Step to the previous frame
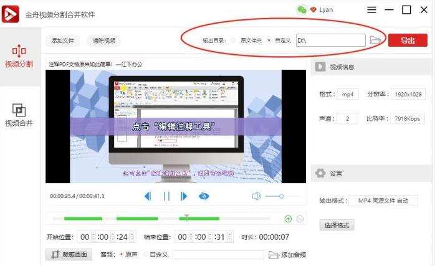The image size is (435, 266). click(x=148, y=196)
